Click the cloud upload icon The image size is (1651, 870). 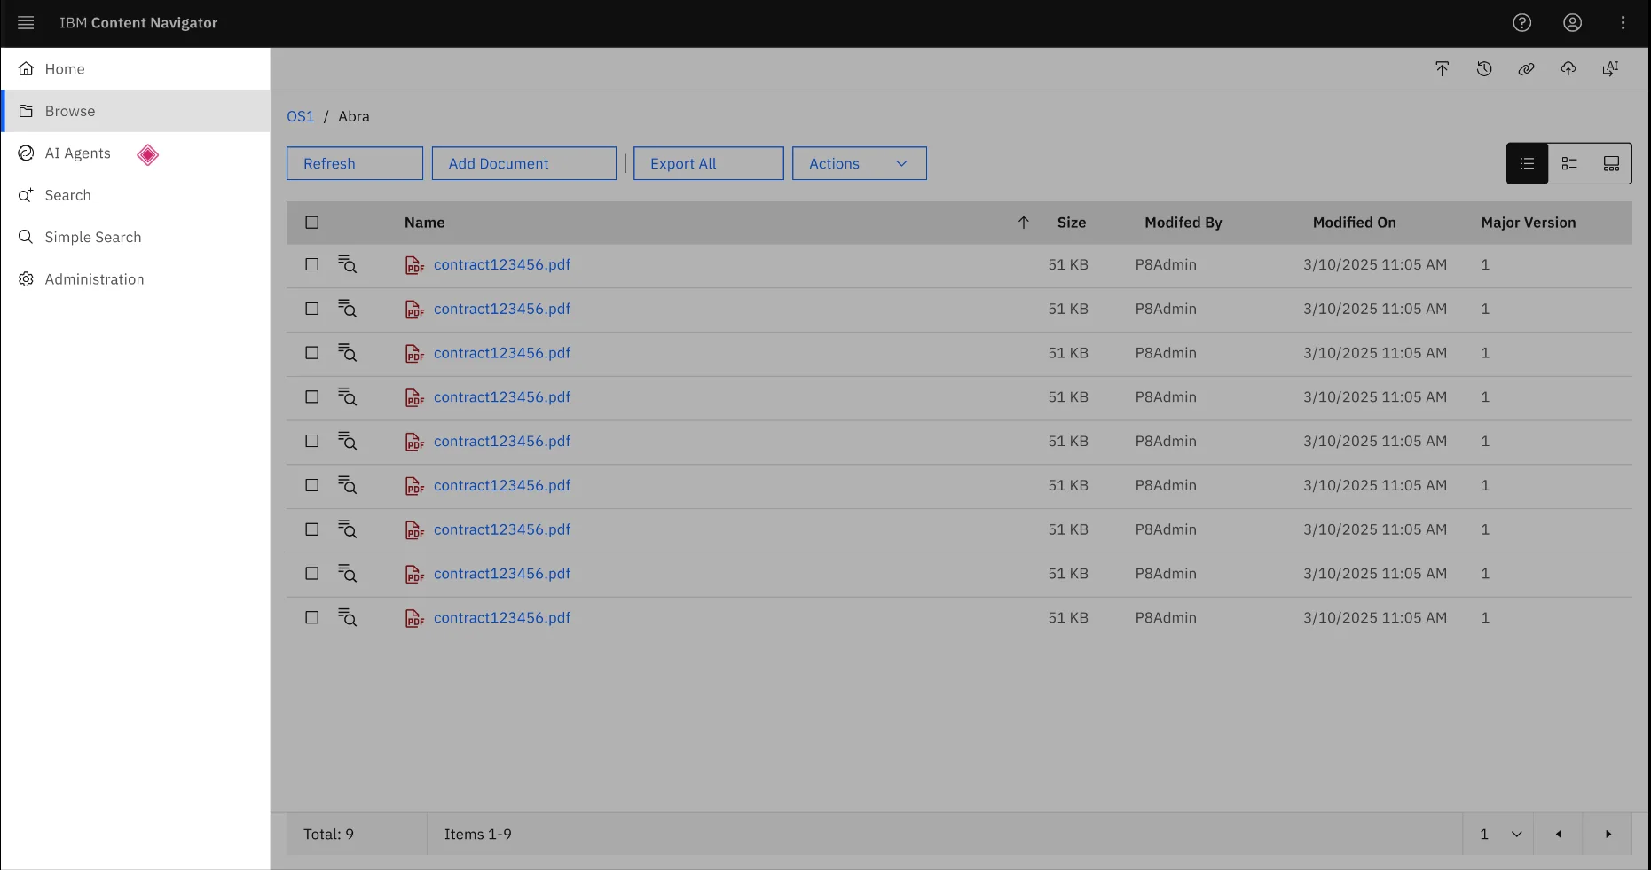pyautogui.click(x=1568, y=68)
